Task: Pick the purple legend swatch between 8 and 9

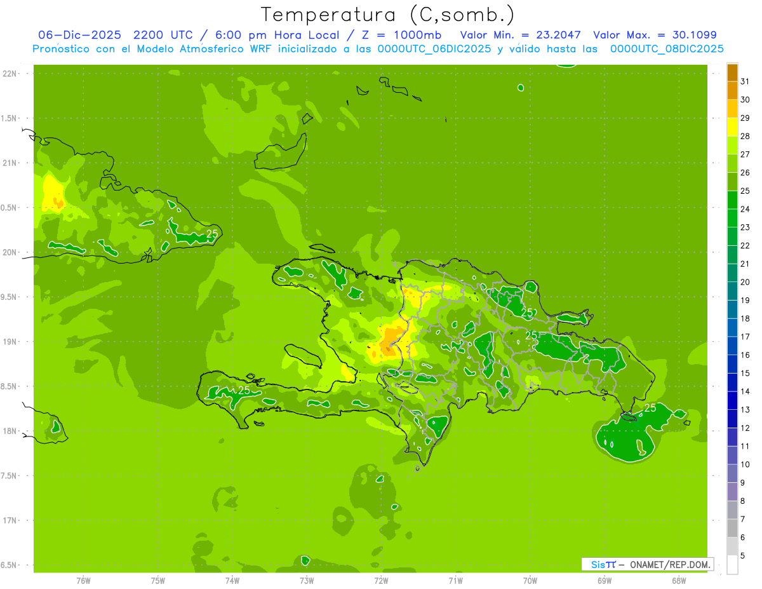Action: click(732, 492)
